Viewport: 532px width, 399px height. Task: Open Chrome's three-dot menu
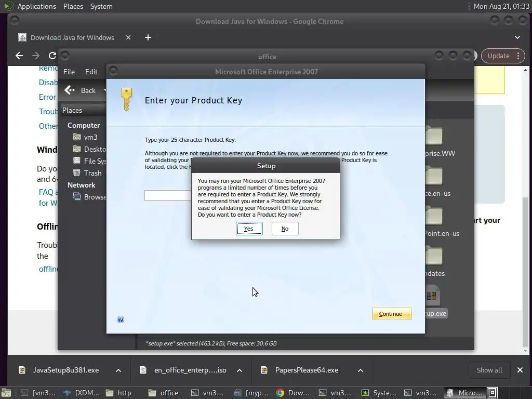pyautogui.click(x=518, y=56)
